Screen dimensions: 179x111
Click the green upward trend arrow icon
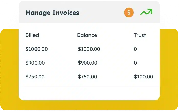click(146, 12)
